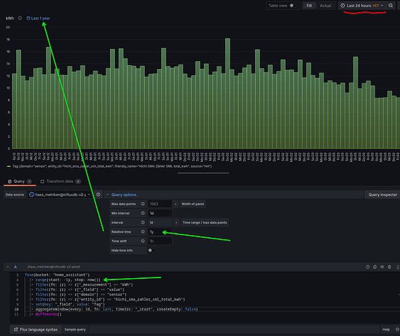The image size is (400, 336).
Task: Delete query A with the trash icon
Action: 389,267
